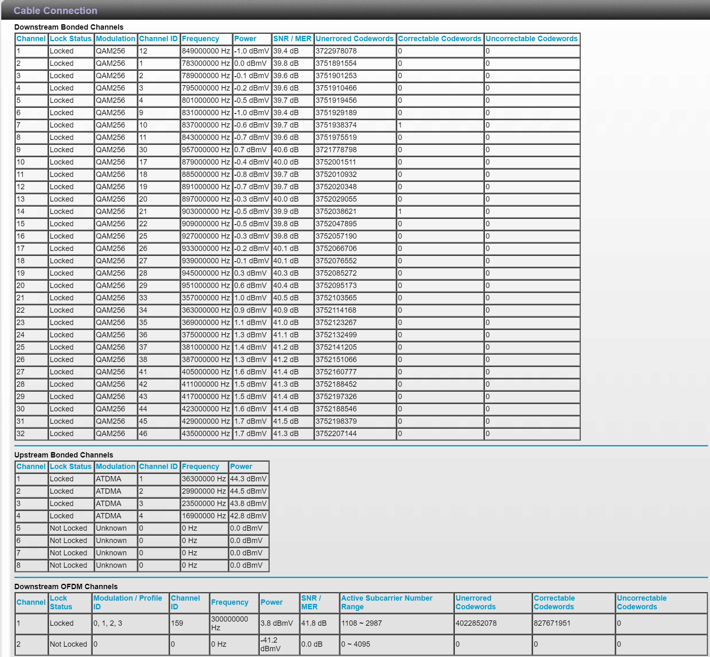Click the SNR / MER header in Downstream Bonded table
710x657 pixels.
(x=292, y=39)
